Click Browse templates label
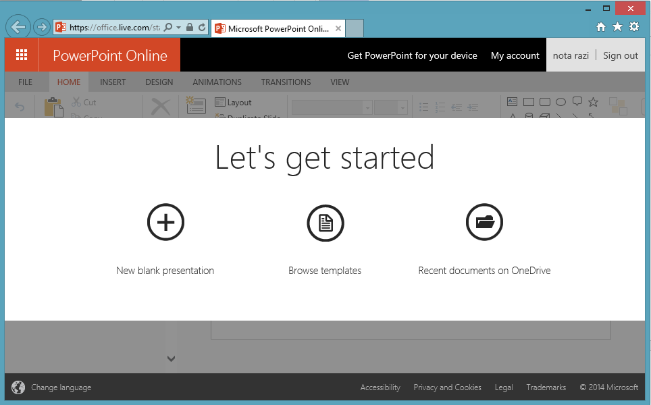 click(325, 271)
